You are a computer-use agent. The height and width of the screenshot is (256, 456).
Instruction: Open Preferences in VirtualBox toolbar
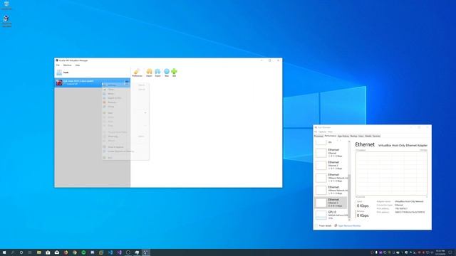pos(137,73)
